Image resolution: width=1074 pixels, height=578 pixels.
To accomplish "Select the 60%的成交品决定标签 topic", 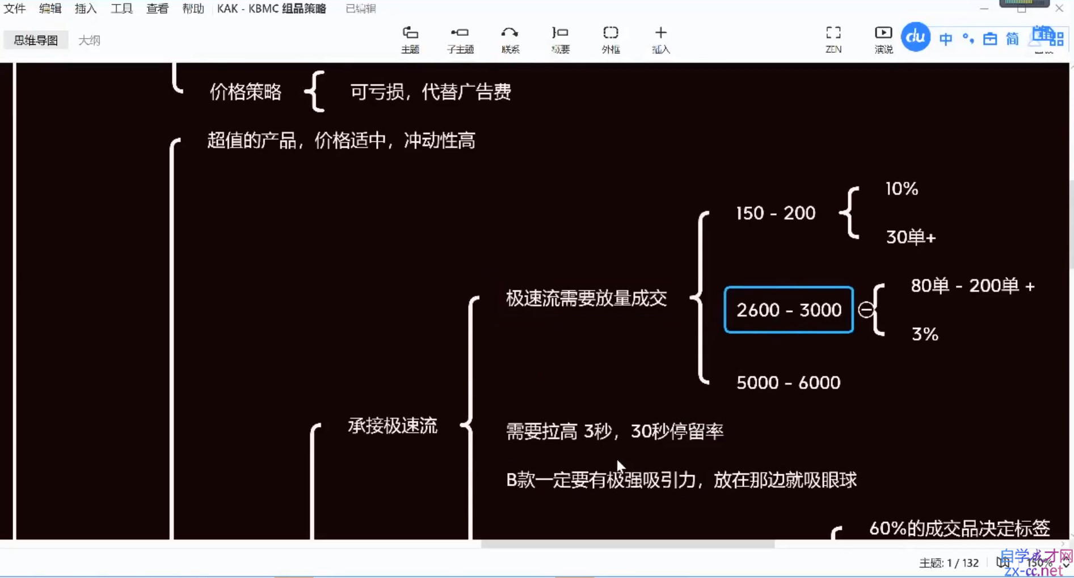I will (x=959, y=528).
